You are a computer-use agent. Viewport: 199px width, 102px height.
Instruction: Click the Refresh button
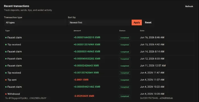(x=189, y=6)
